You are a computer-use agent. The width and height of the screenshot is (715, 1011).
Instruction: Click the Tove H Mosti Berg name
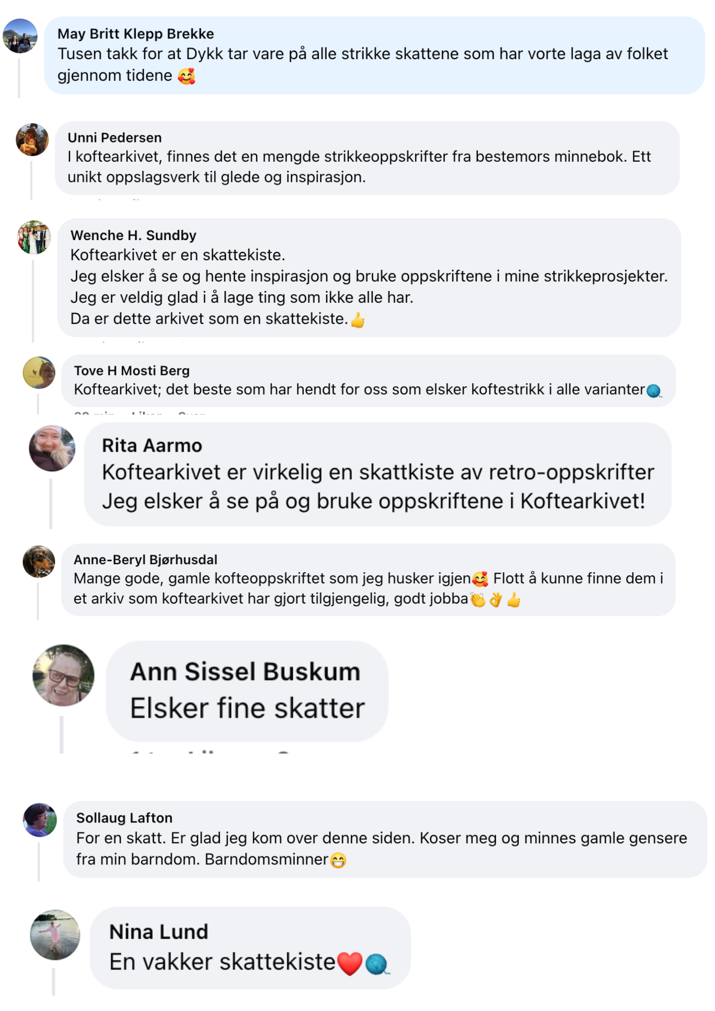(131, 371)
